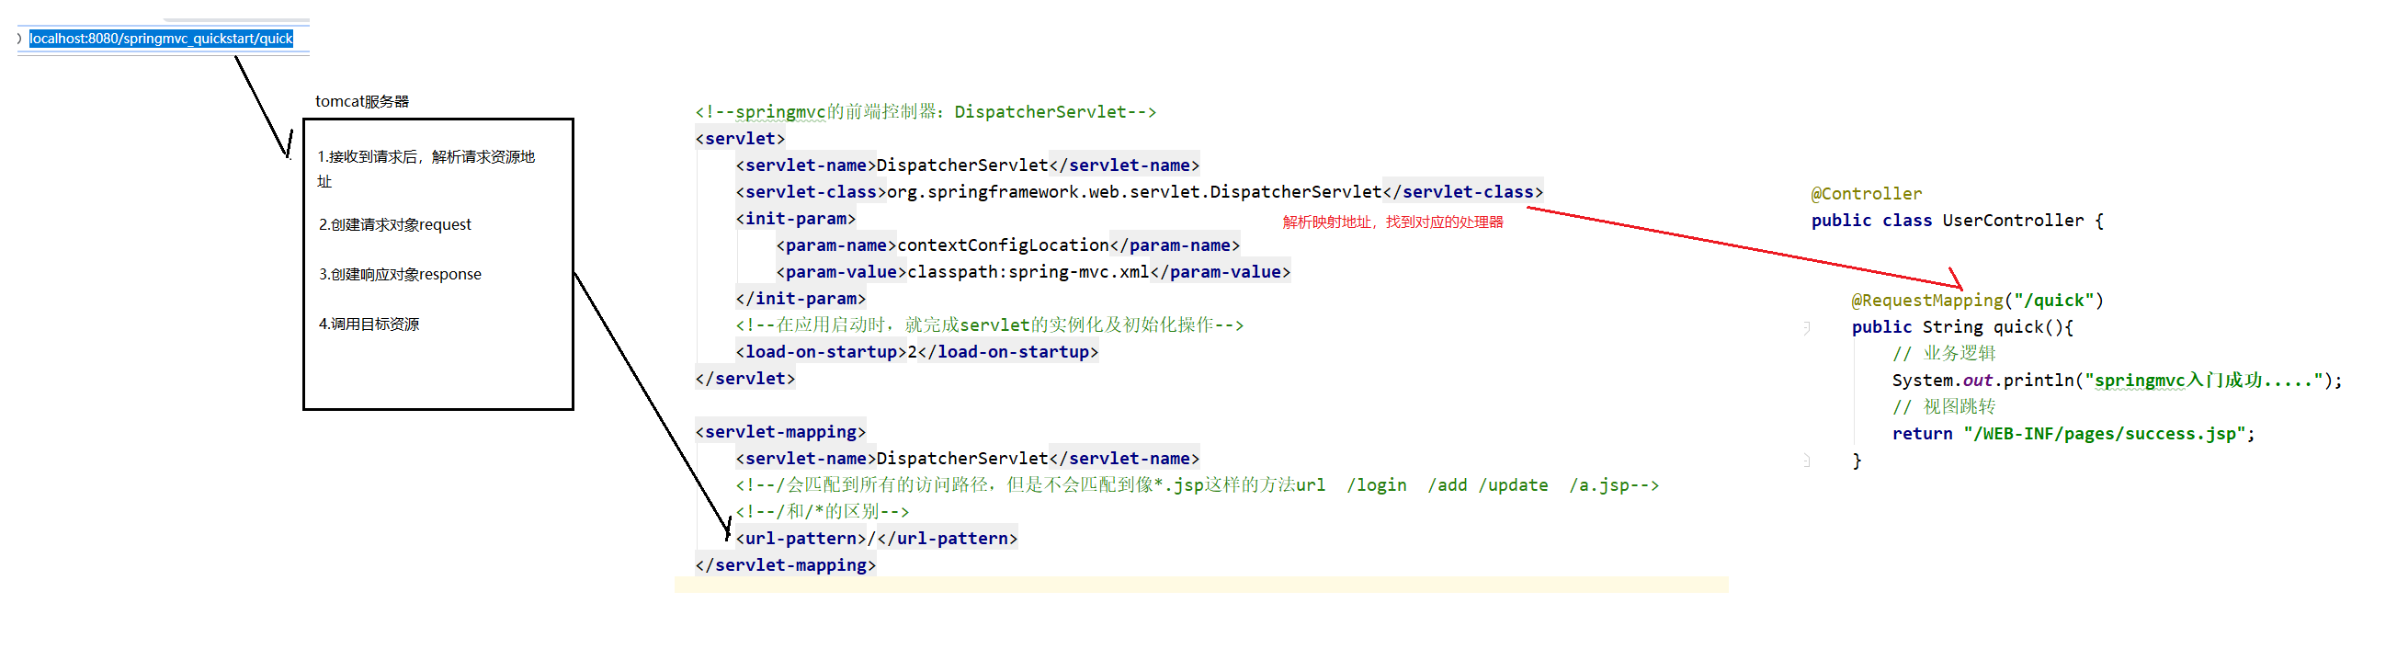Click the '/会匹配到所有的访问路径' comment

(1197, 485)
